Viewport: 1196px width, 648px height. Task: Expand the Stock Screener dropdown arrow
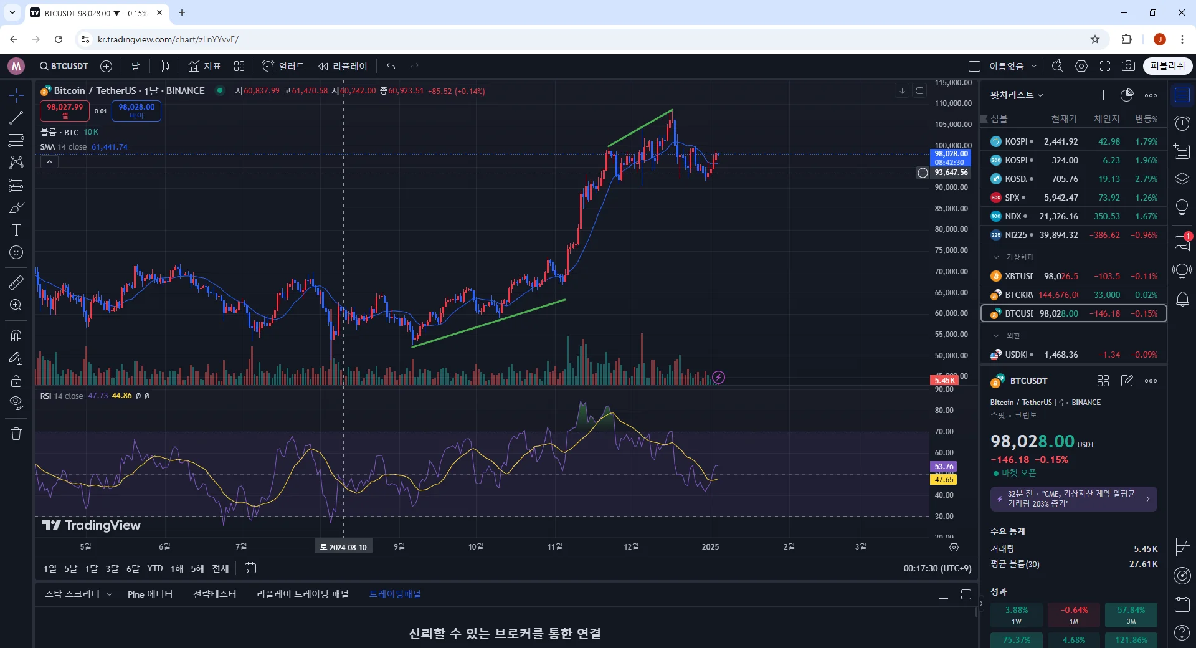(110, 594)
